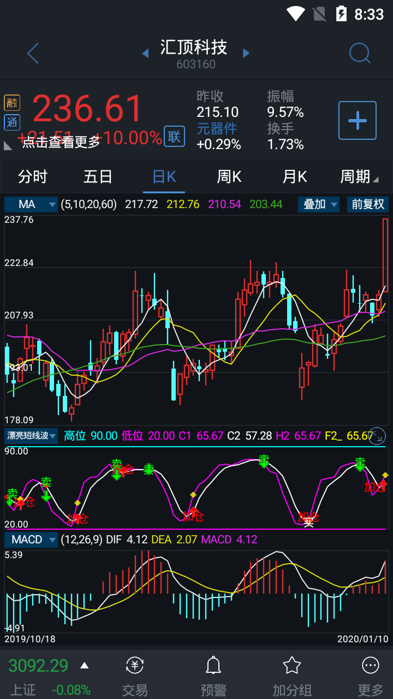Screen dimensions: 393x699
Task: Switch to next stock with right triangle
Action: click(246, 54)
